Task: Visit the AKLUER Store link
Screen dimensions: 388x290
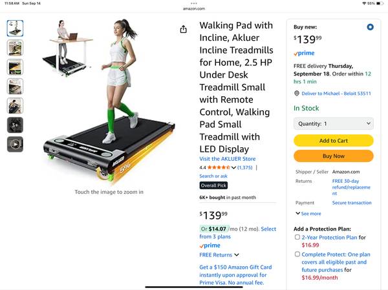Action: click(x=228, y=159)
